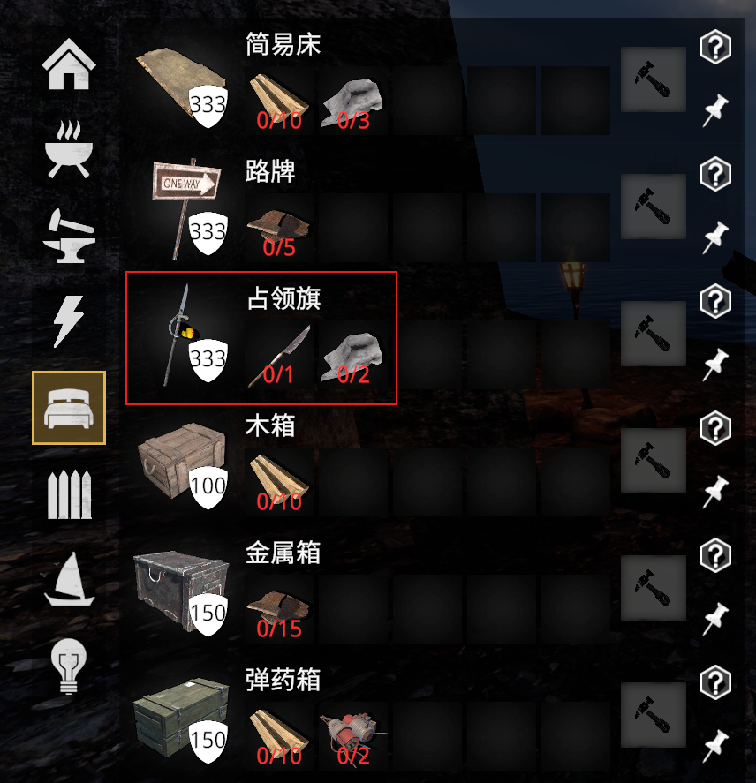Image resolution: width=756 pixels, height=783 pixels.
Task: Select the lightning bolt power category
Action: (x=69, y=321)
